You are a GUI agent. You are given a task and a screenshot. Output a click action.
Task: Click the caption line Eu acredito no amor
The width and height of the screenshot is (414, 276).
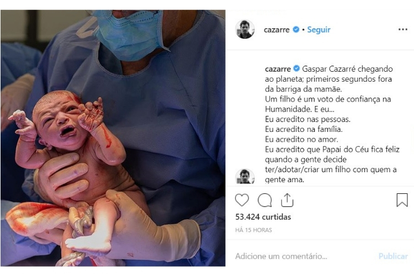[301, 139]
